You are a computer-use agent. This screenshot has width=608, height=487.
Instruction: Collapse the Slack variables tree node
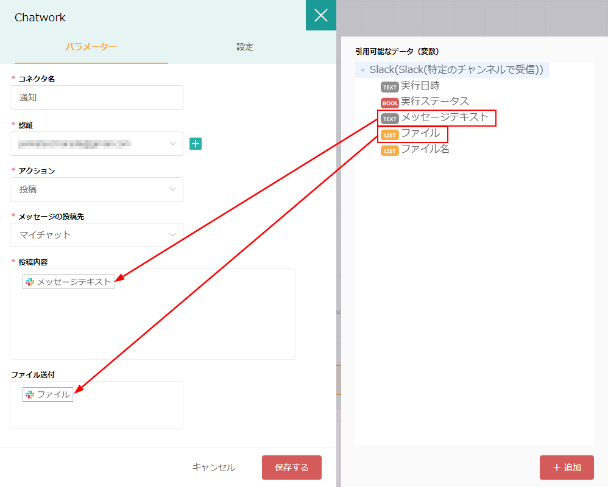362,70
